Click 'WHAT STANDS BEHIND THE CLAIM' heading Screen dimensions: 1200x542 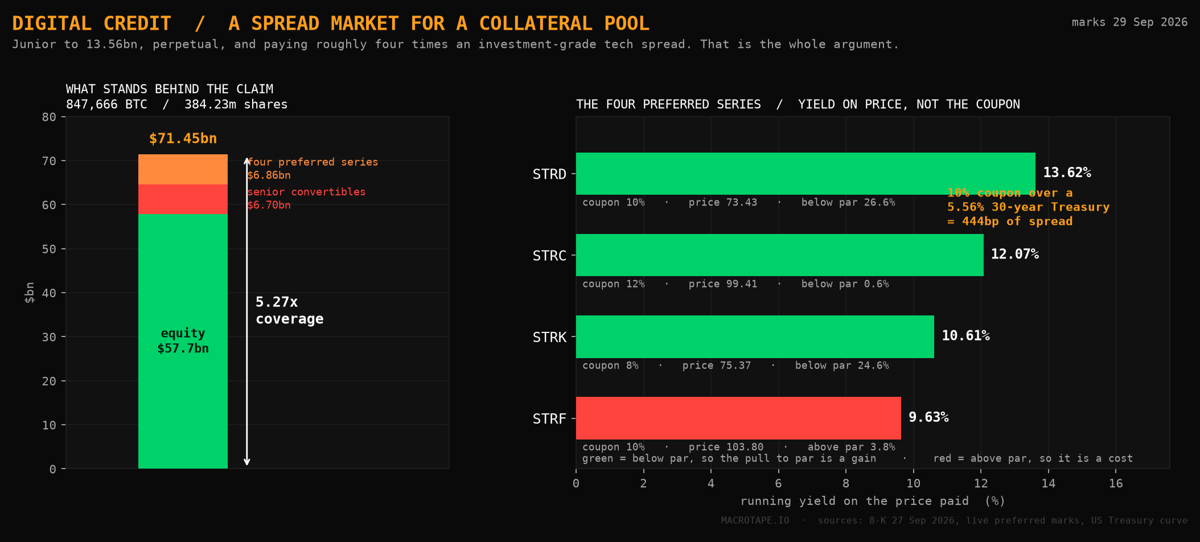170,89
